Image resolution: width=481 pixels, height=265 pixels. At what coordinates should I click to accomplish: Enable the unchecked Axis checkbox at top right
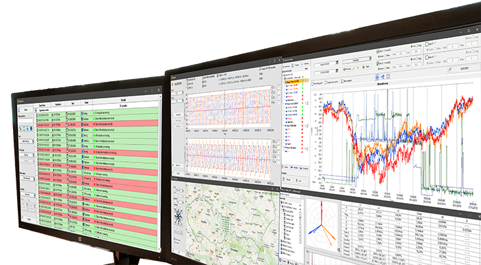tap(427, 45)
